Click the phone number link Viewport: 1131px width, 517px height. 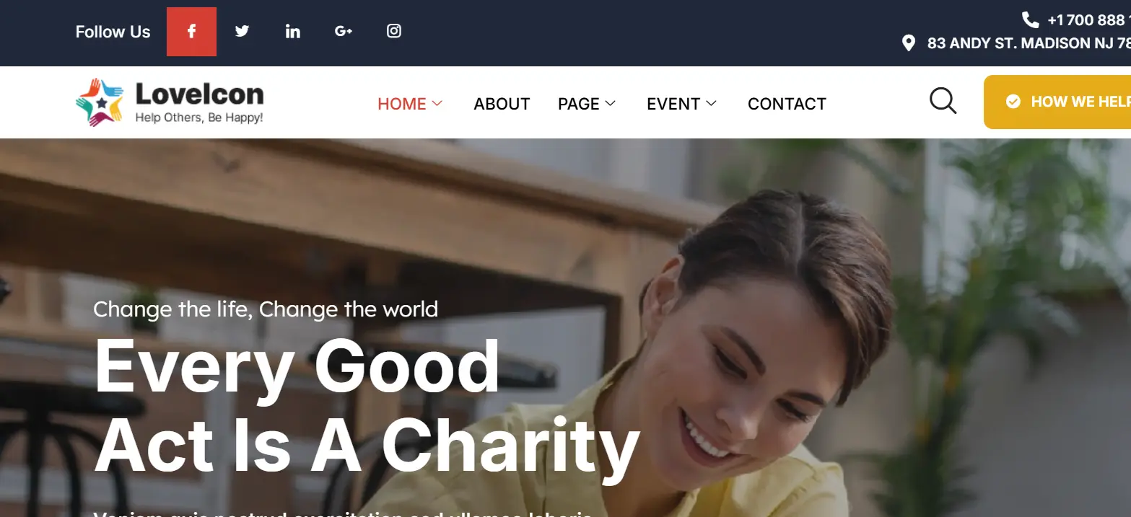click(x=1089, y=20)
